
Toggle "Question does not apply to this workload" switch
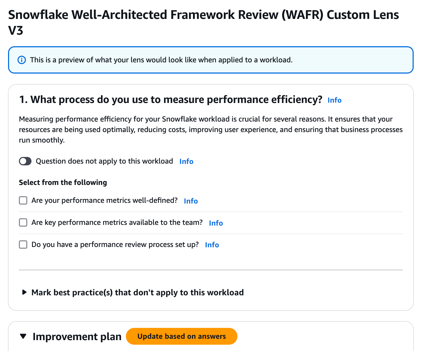pos(25,161)
